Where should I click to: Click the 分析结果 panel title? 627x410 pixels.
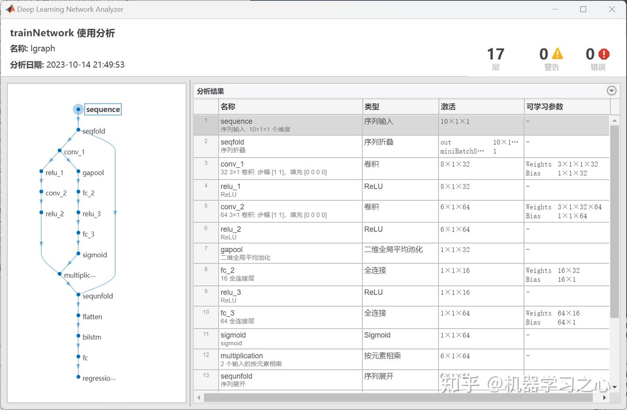click(x=210, y=91)
